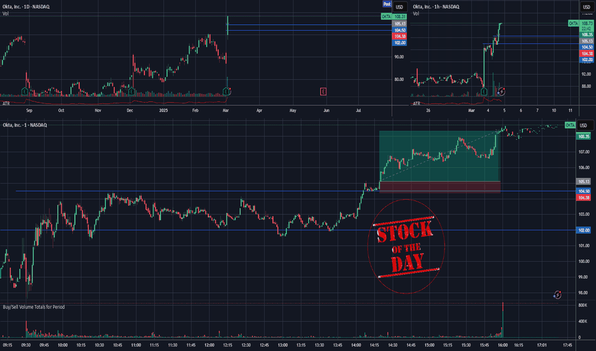The height and width of the screenshot is (351, 596).
Task: Open the December earnings marker on the daily chart
Action: [x=132, y=91]
